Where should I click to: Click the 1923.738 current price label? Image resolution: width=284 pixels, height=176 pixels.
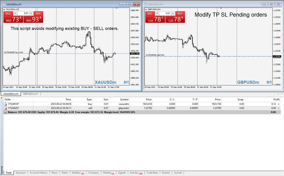click(x=135, y=53)
